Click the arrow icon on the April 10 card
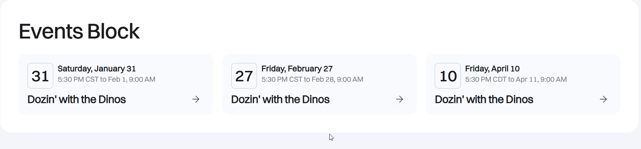 [603, 99]
